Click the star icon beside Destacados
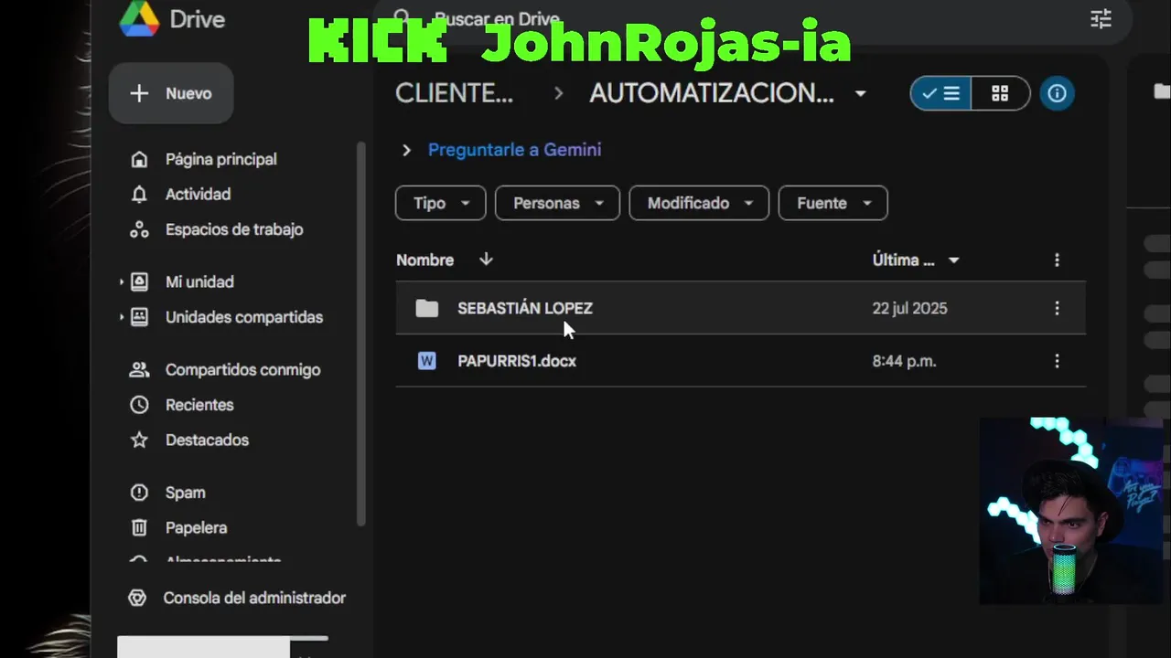Screen dimensions: 1171x658 (139, 440)
